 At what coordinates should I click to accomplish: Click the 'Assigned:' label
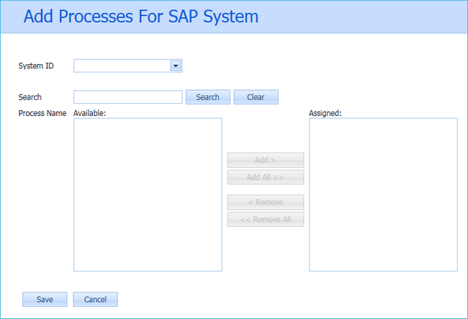[x=325, y=113]
